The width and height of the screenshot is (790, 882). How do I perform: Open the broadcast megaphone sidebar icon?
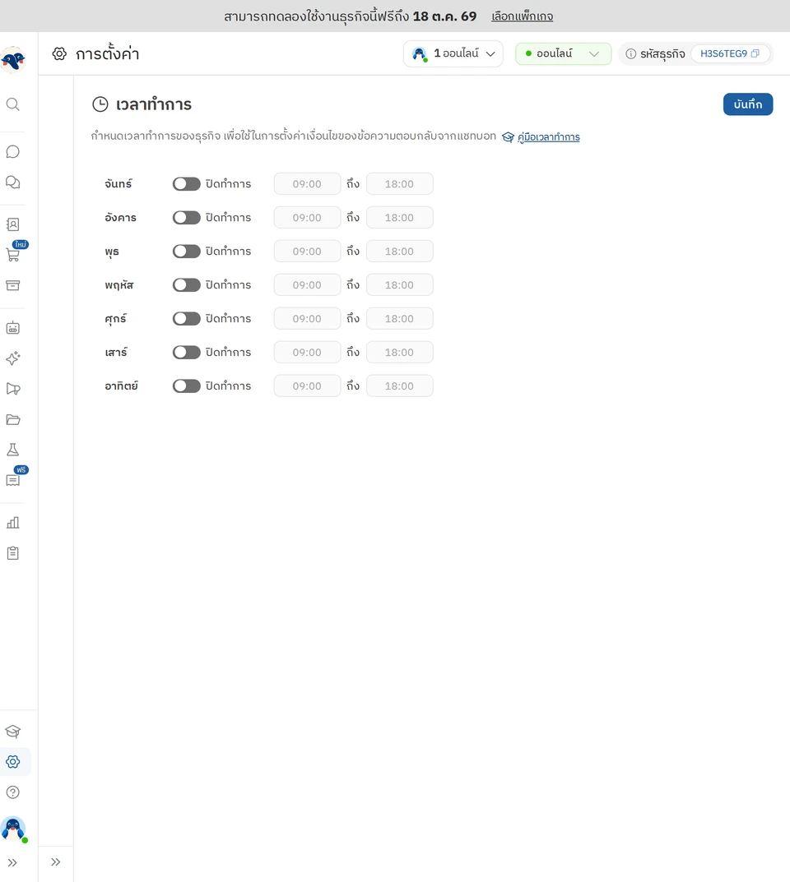[13, 389]
